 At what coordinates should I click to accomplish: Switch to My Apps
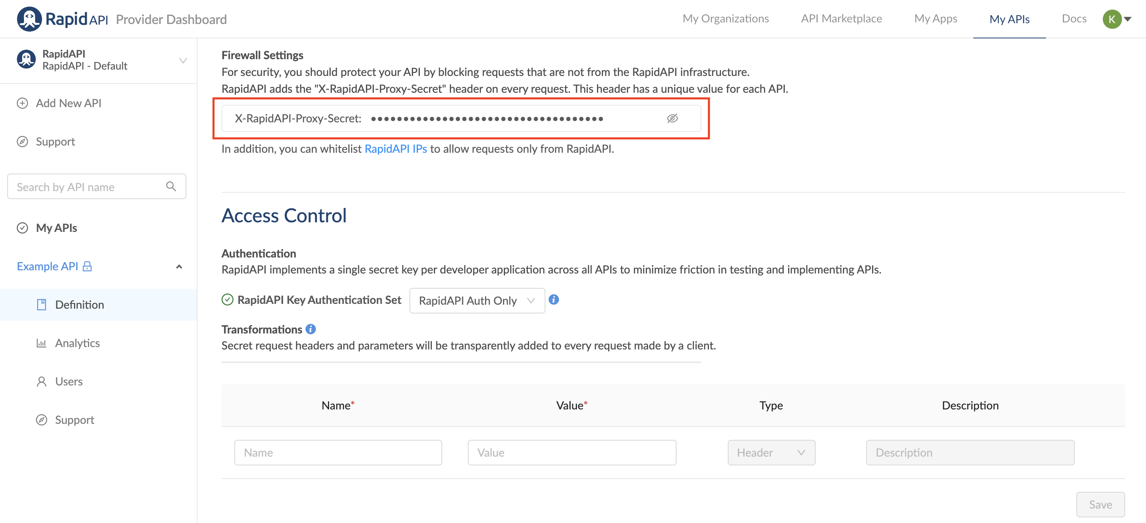[936, 19]
